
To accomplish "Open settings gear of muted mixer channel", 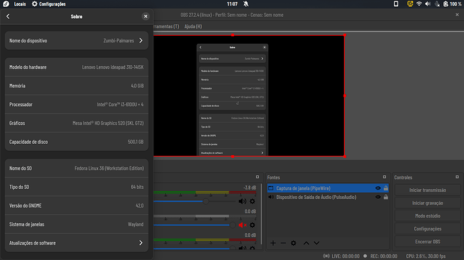I will 252,225.
